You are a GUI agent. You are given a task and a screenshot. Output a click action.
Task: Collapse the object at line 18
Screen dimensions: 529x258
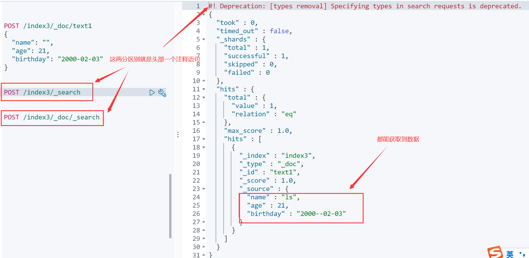tap(204, 147)
